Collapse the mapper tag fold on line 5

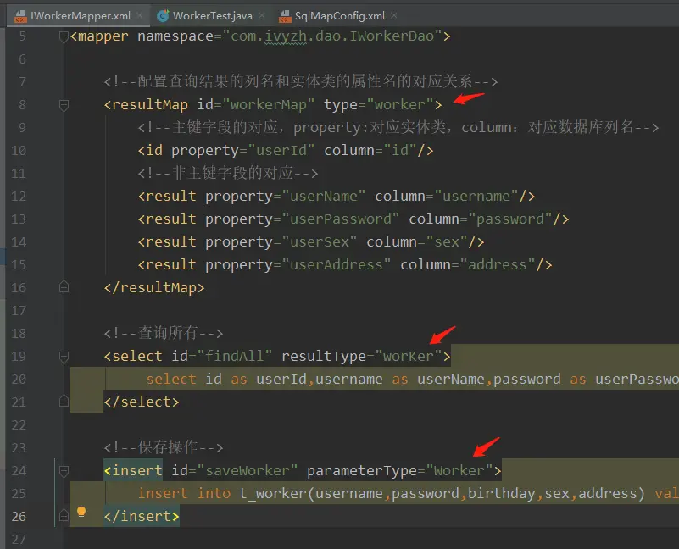point(64,36)
